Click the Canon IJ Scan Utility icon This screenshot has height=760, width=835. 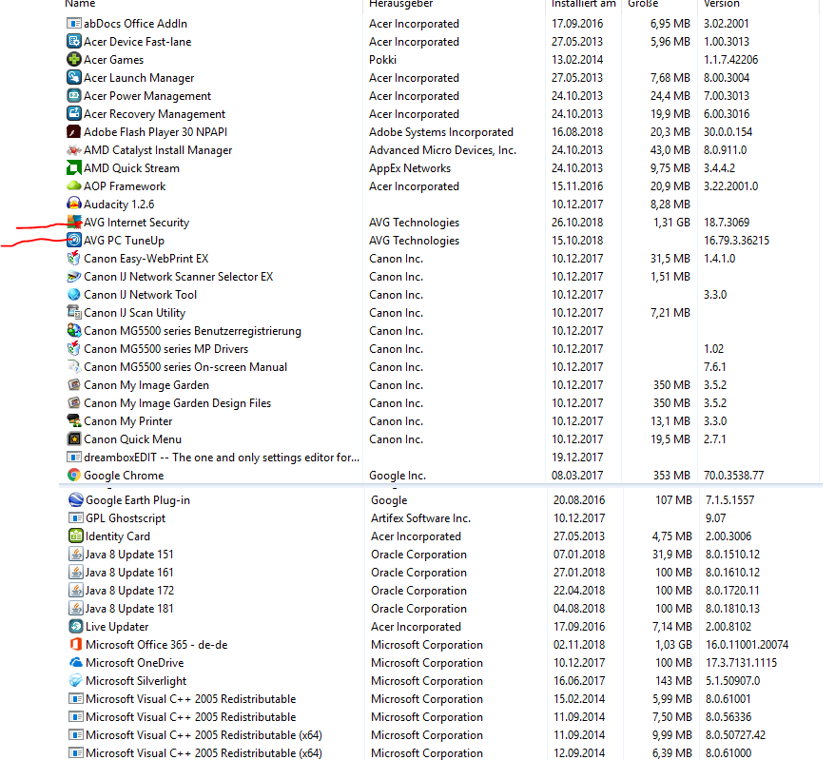pos(74,313)
